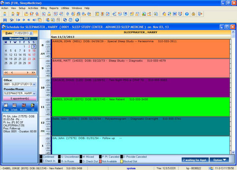Open the Option dropdown button
The width and height of the screenshot is (237, 170).
(x=220, y=160)
